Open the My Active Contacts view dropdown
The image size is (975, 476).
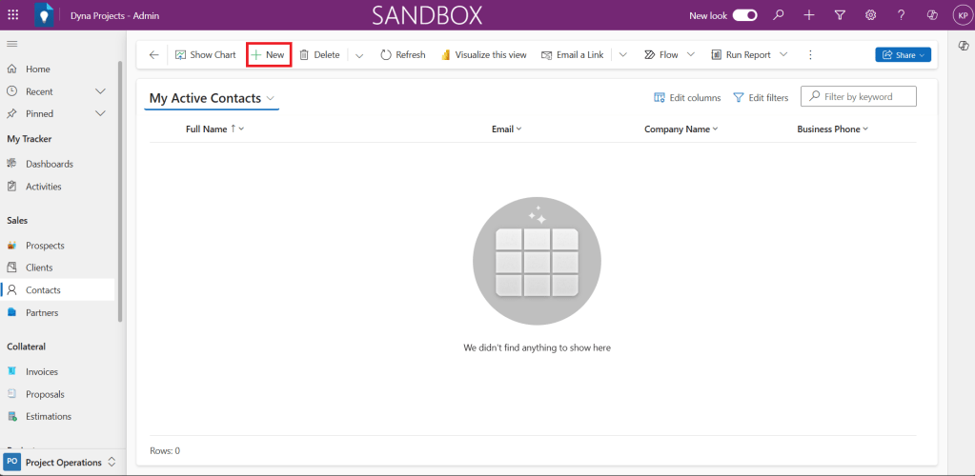[x=271, y=99]
